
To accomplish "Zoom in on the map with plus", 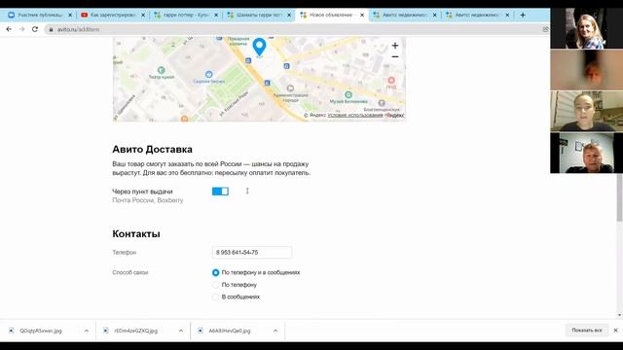I will tap(395, 46).
